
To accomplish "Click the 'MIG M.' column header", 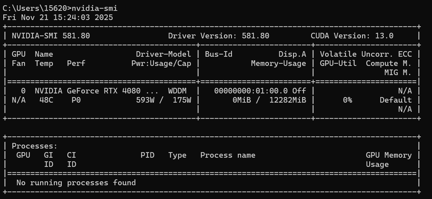I will tap(398, 72).
